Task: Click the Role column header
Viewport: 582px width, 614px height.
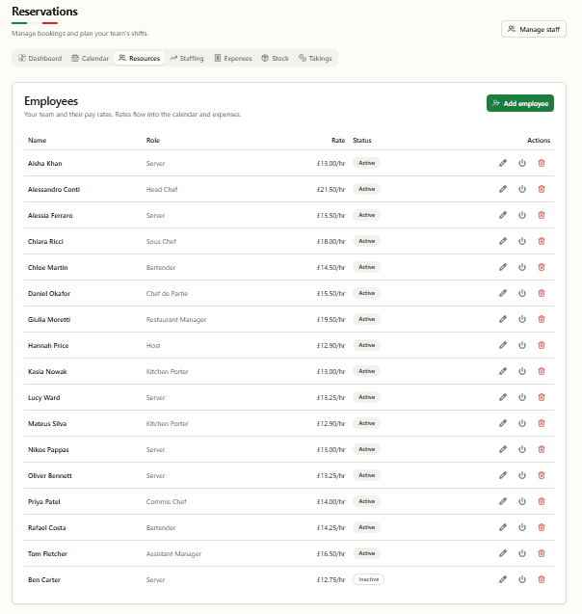Action: pos(153,140)
